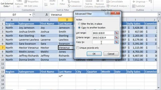
Task: Select column B header
Action: pyautogui.click(x=29, y=19)
